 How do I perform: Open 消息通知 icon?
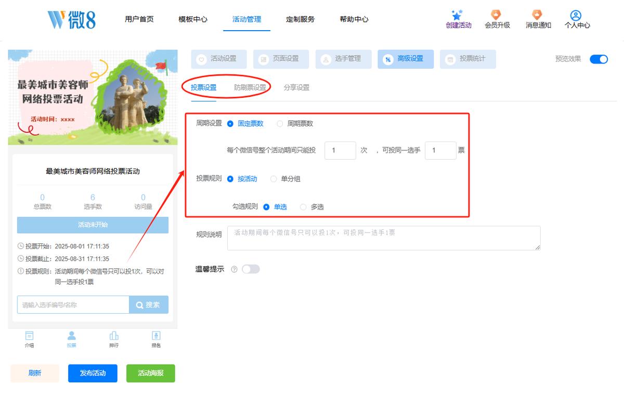(x=537, y=15)
